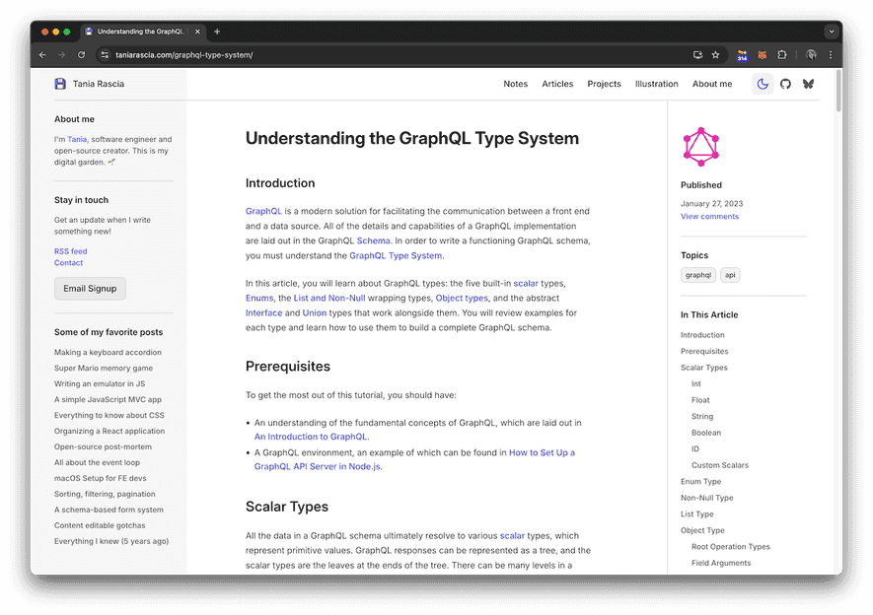
Task: Select the Understanding the GraphQL browser tab
Action: [x=138, y=31]
